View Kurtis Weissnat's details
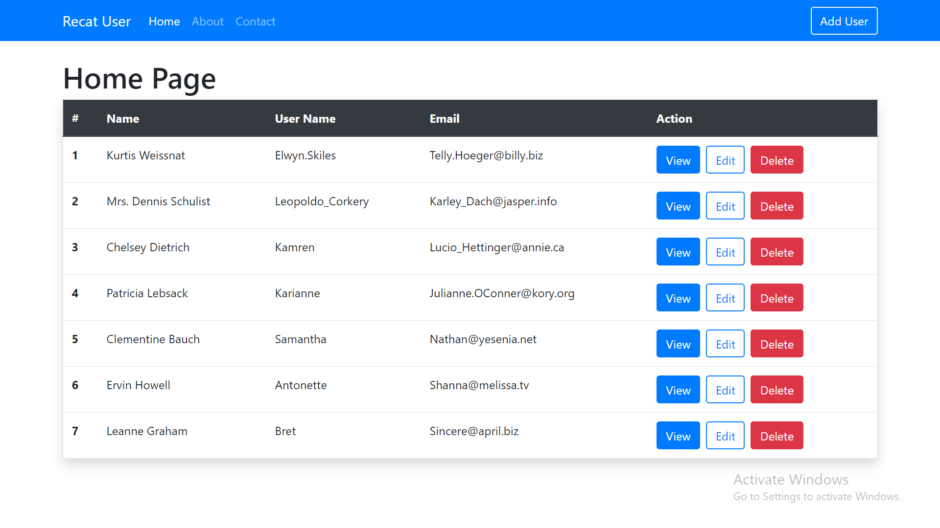The image size is (940, 528). [678, 160]
